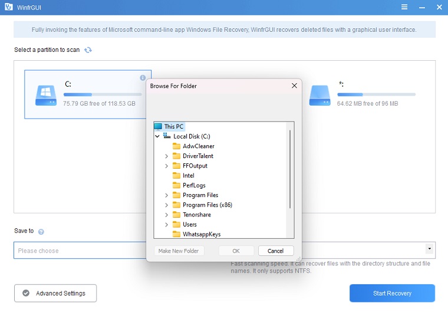Show info for the C: partition
The width and height of the screenshot is (448, 315).
point(143,78)
